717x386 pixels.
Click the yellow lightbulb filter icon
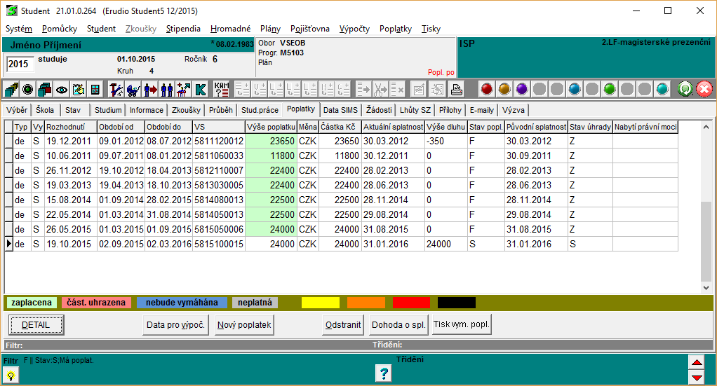11,375
